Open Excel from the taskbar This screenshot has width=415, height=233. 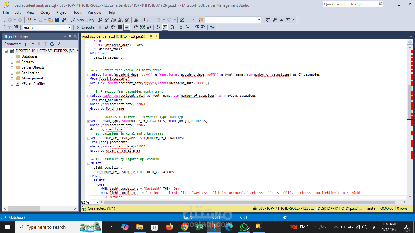click(199, 227)
